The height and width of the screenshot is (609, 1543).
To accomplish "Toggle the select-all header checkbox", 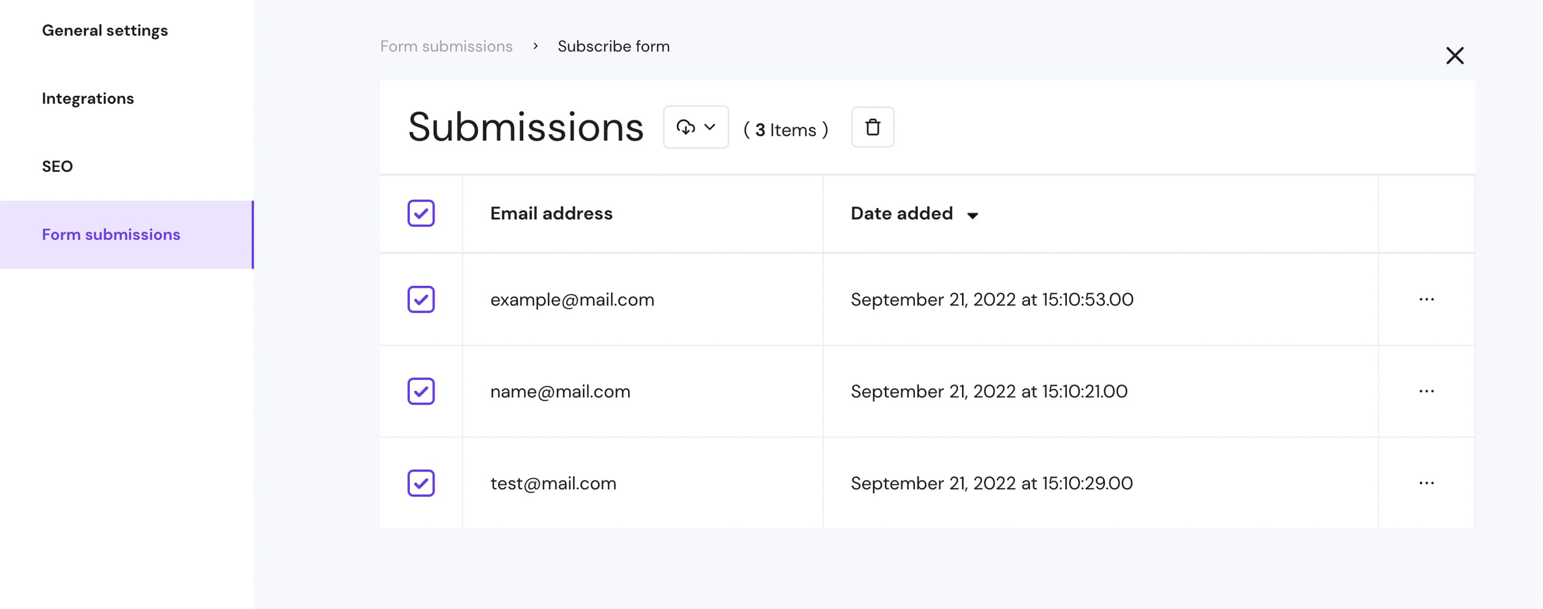I will point(421,213).
